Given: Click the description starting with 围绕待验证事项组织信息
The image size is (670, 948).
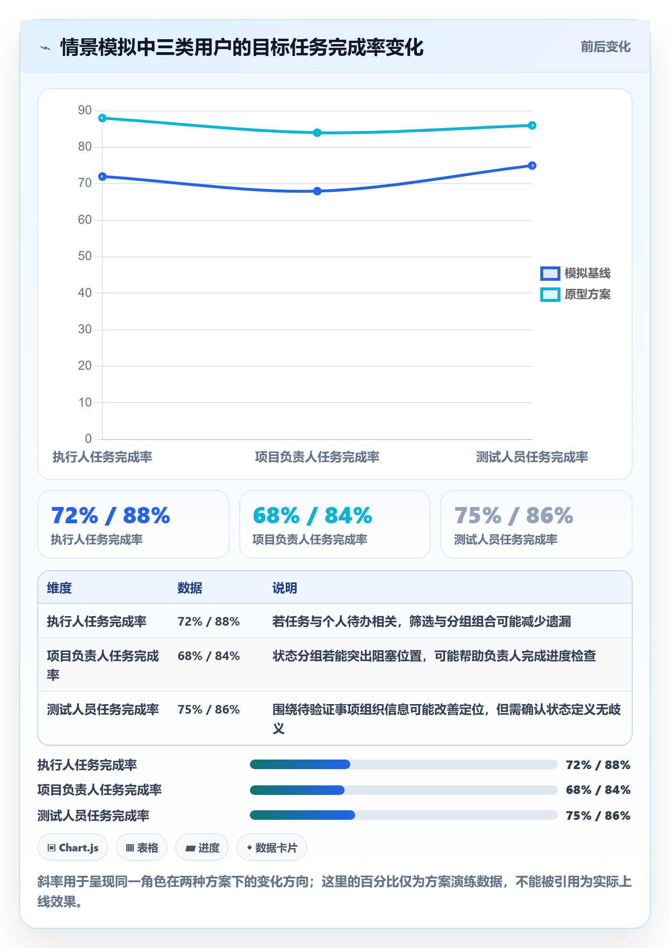Looking at the screenshot, I should 447,719.
